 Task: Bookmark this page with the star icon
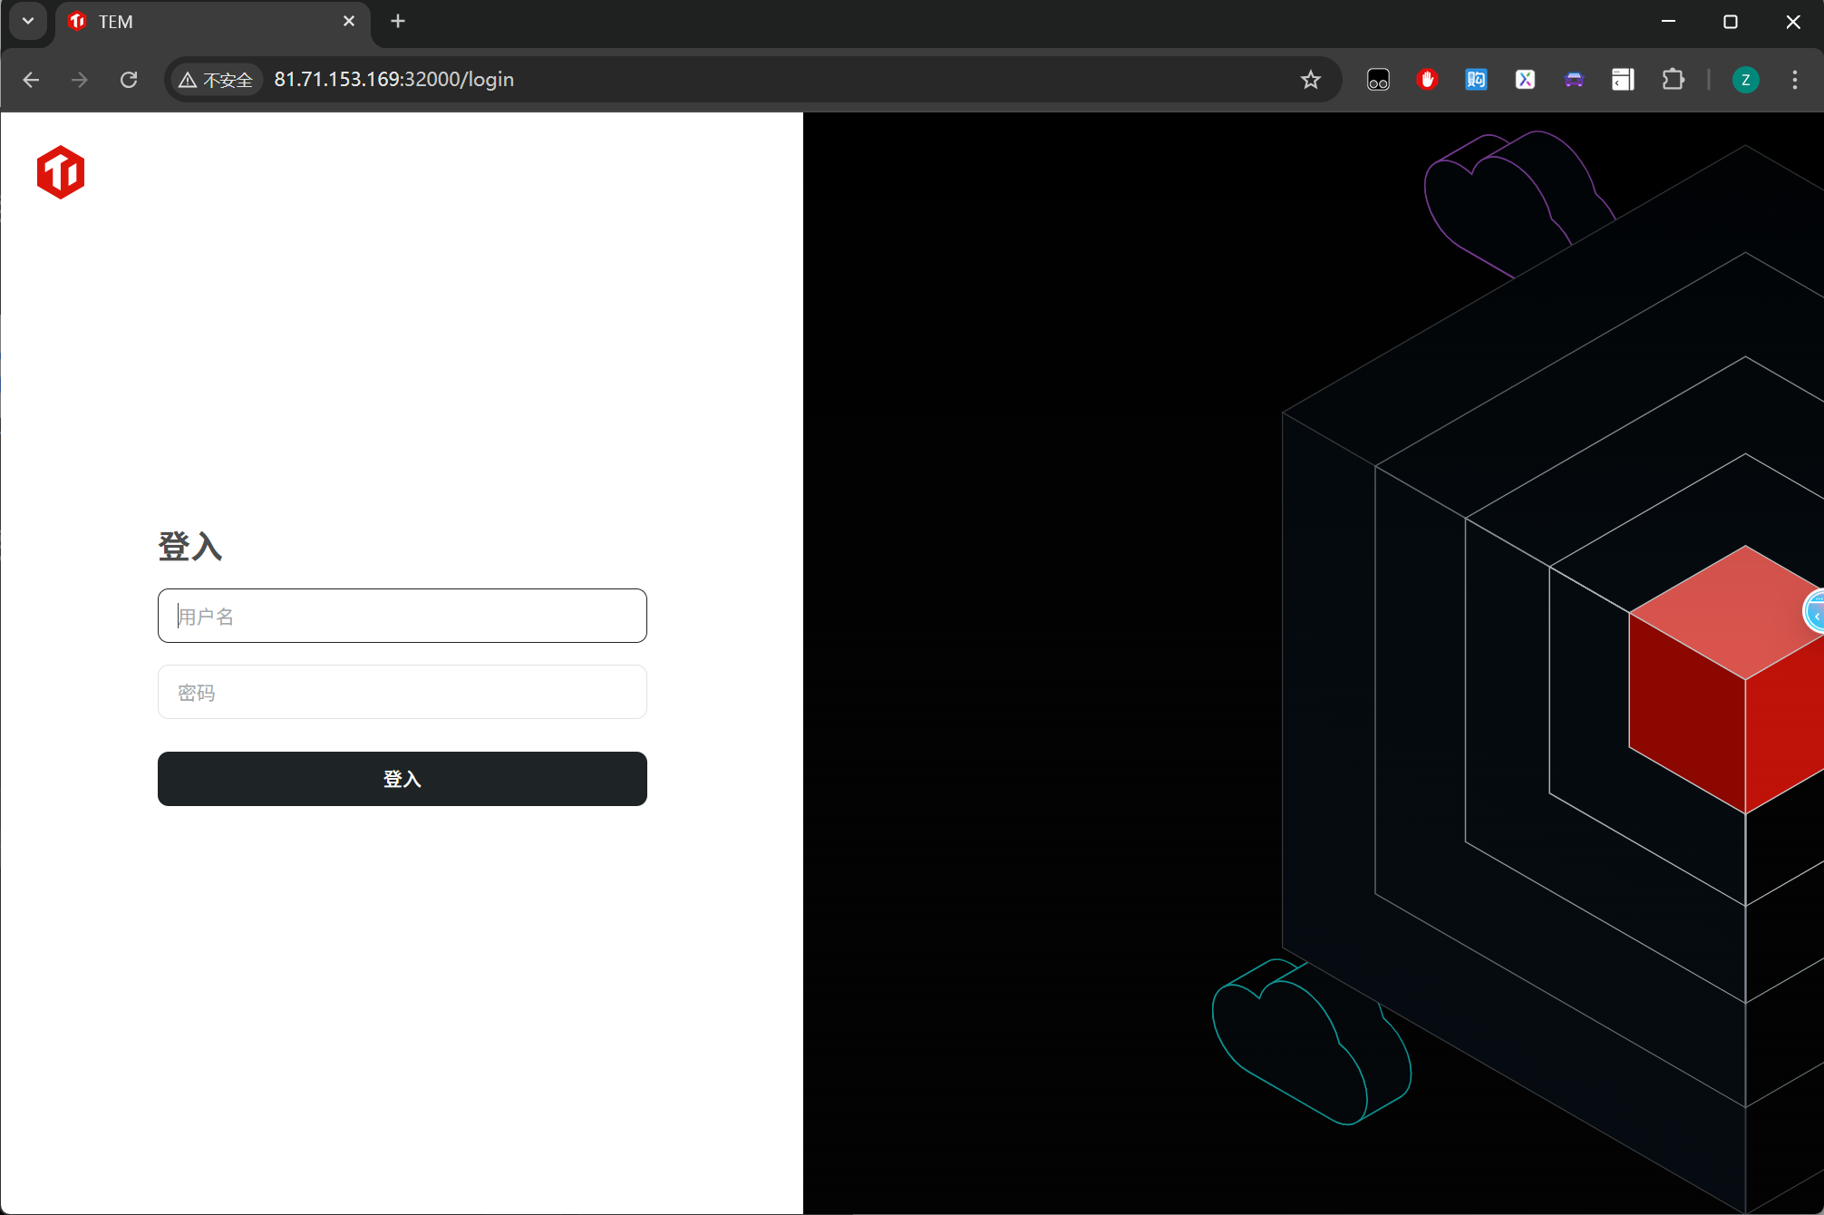pos(1310,80)
